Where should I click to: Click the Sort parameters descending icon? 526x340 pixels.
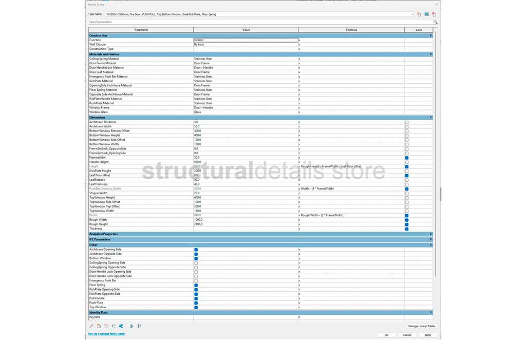pyautogui.click(x=139, y=326)
